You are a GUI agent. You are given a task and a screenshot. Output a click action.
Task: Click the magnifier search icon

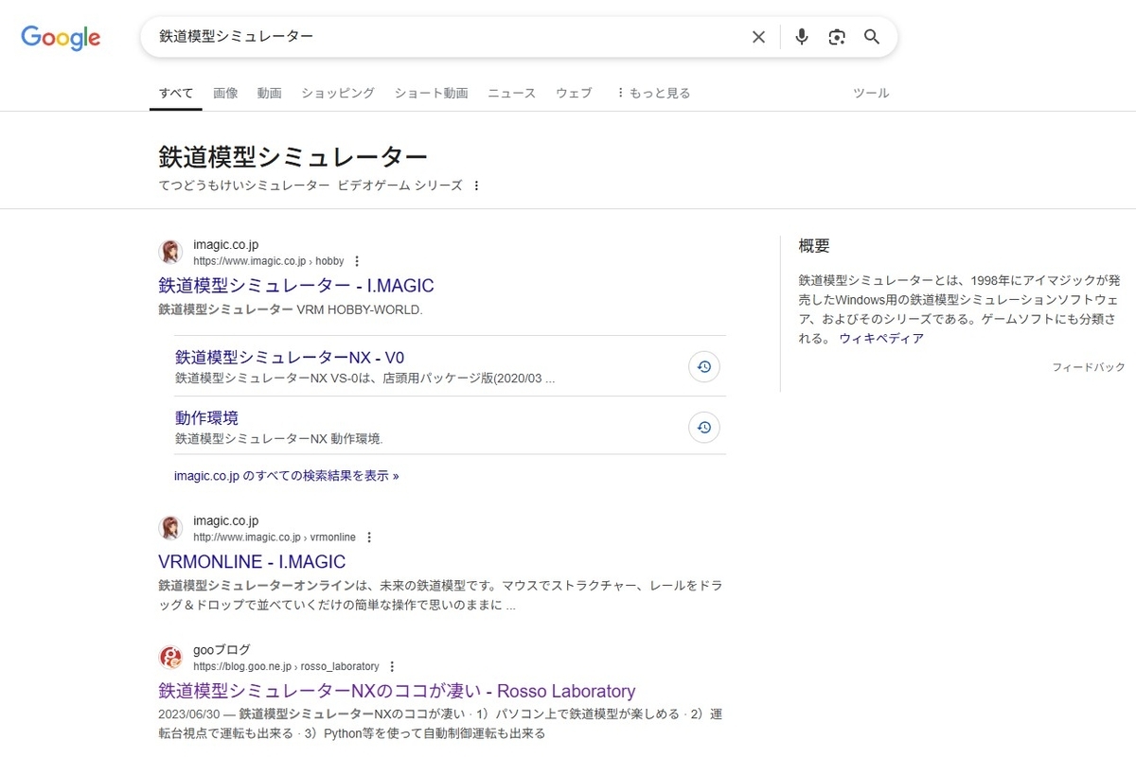(872, 37)
